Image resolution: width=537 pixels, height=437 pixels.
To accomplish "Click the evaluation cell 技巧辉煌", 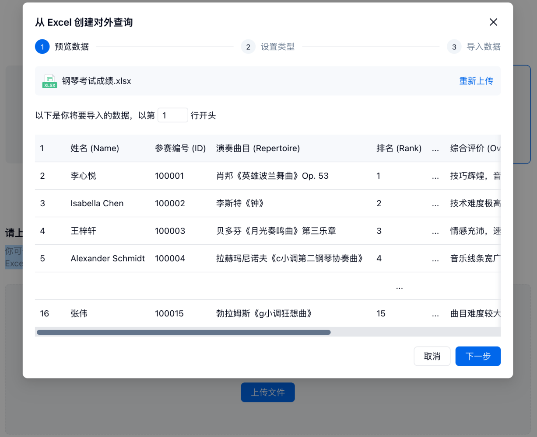I will pos(475,176).
